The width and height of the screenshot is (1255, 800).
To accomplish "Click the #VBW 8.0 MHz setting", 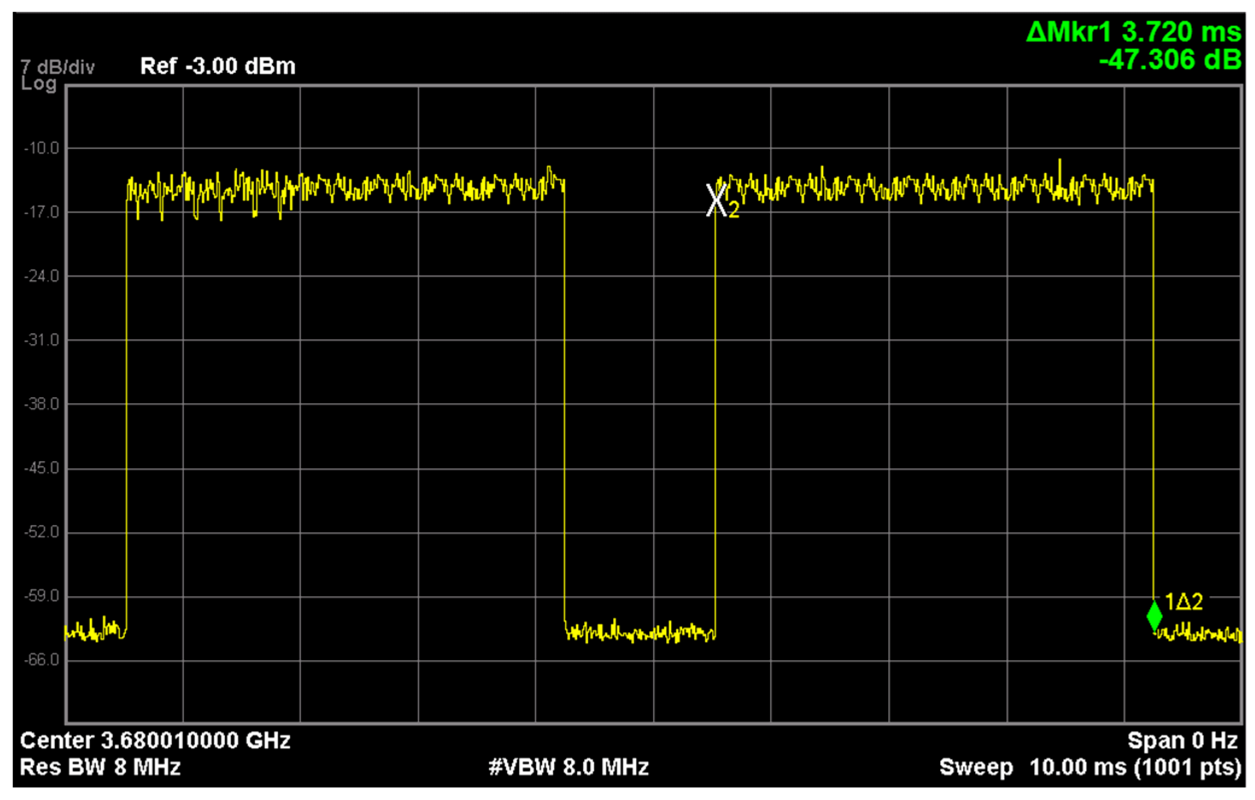I will 569,767.
